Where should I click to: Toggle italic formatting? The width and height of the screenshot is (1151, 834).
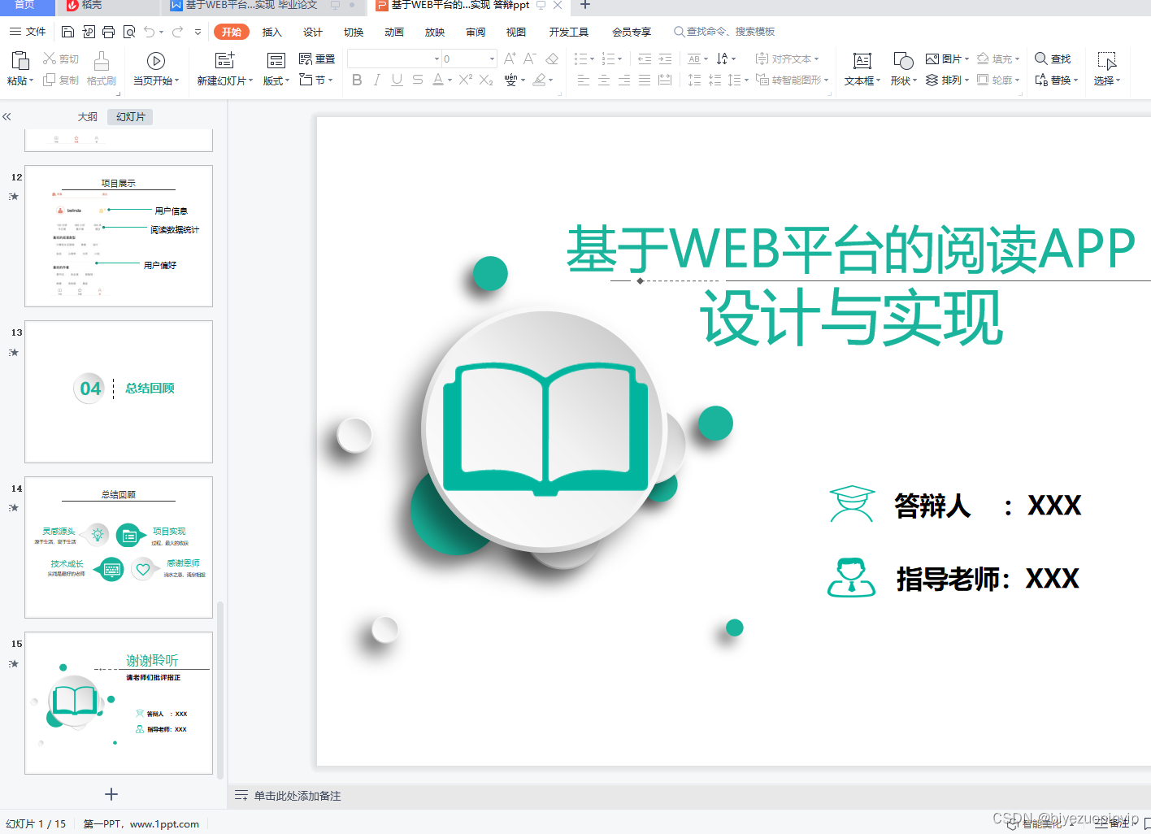[x=376, y=80]
